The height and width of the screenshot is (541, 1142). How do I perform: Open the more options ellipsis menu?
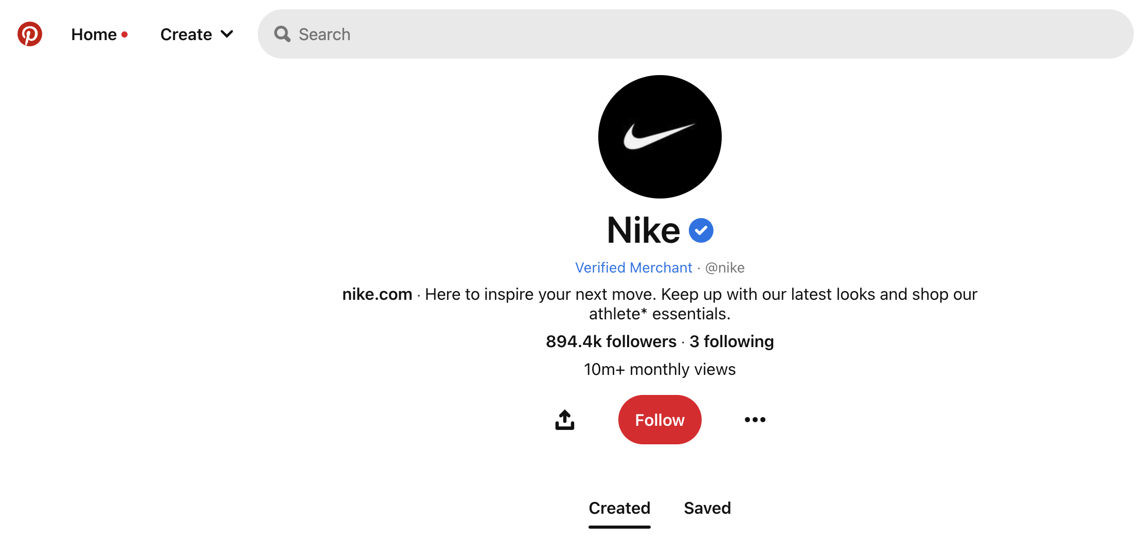(755, 419)
